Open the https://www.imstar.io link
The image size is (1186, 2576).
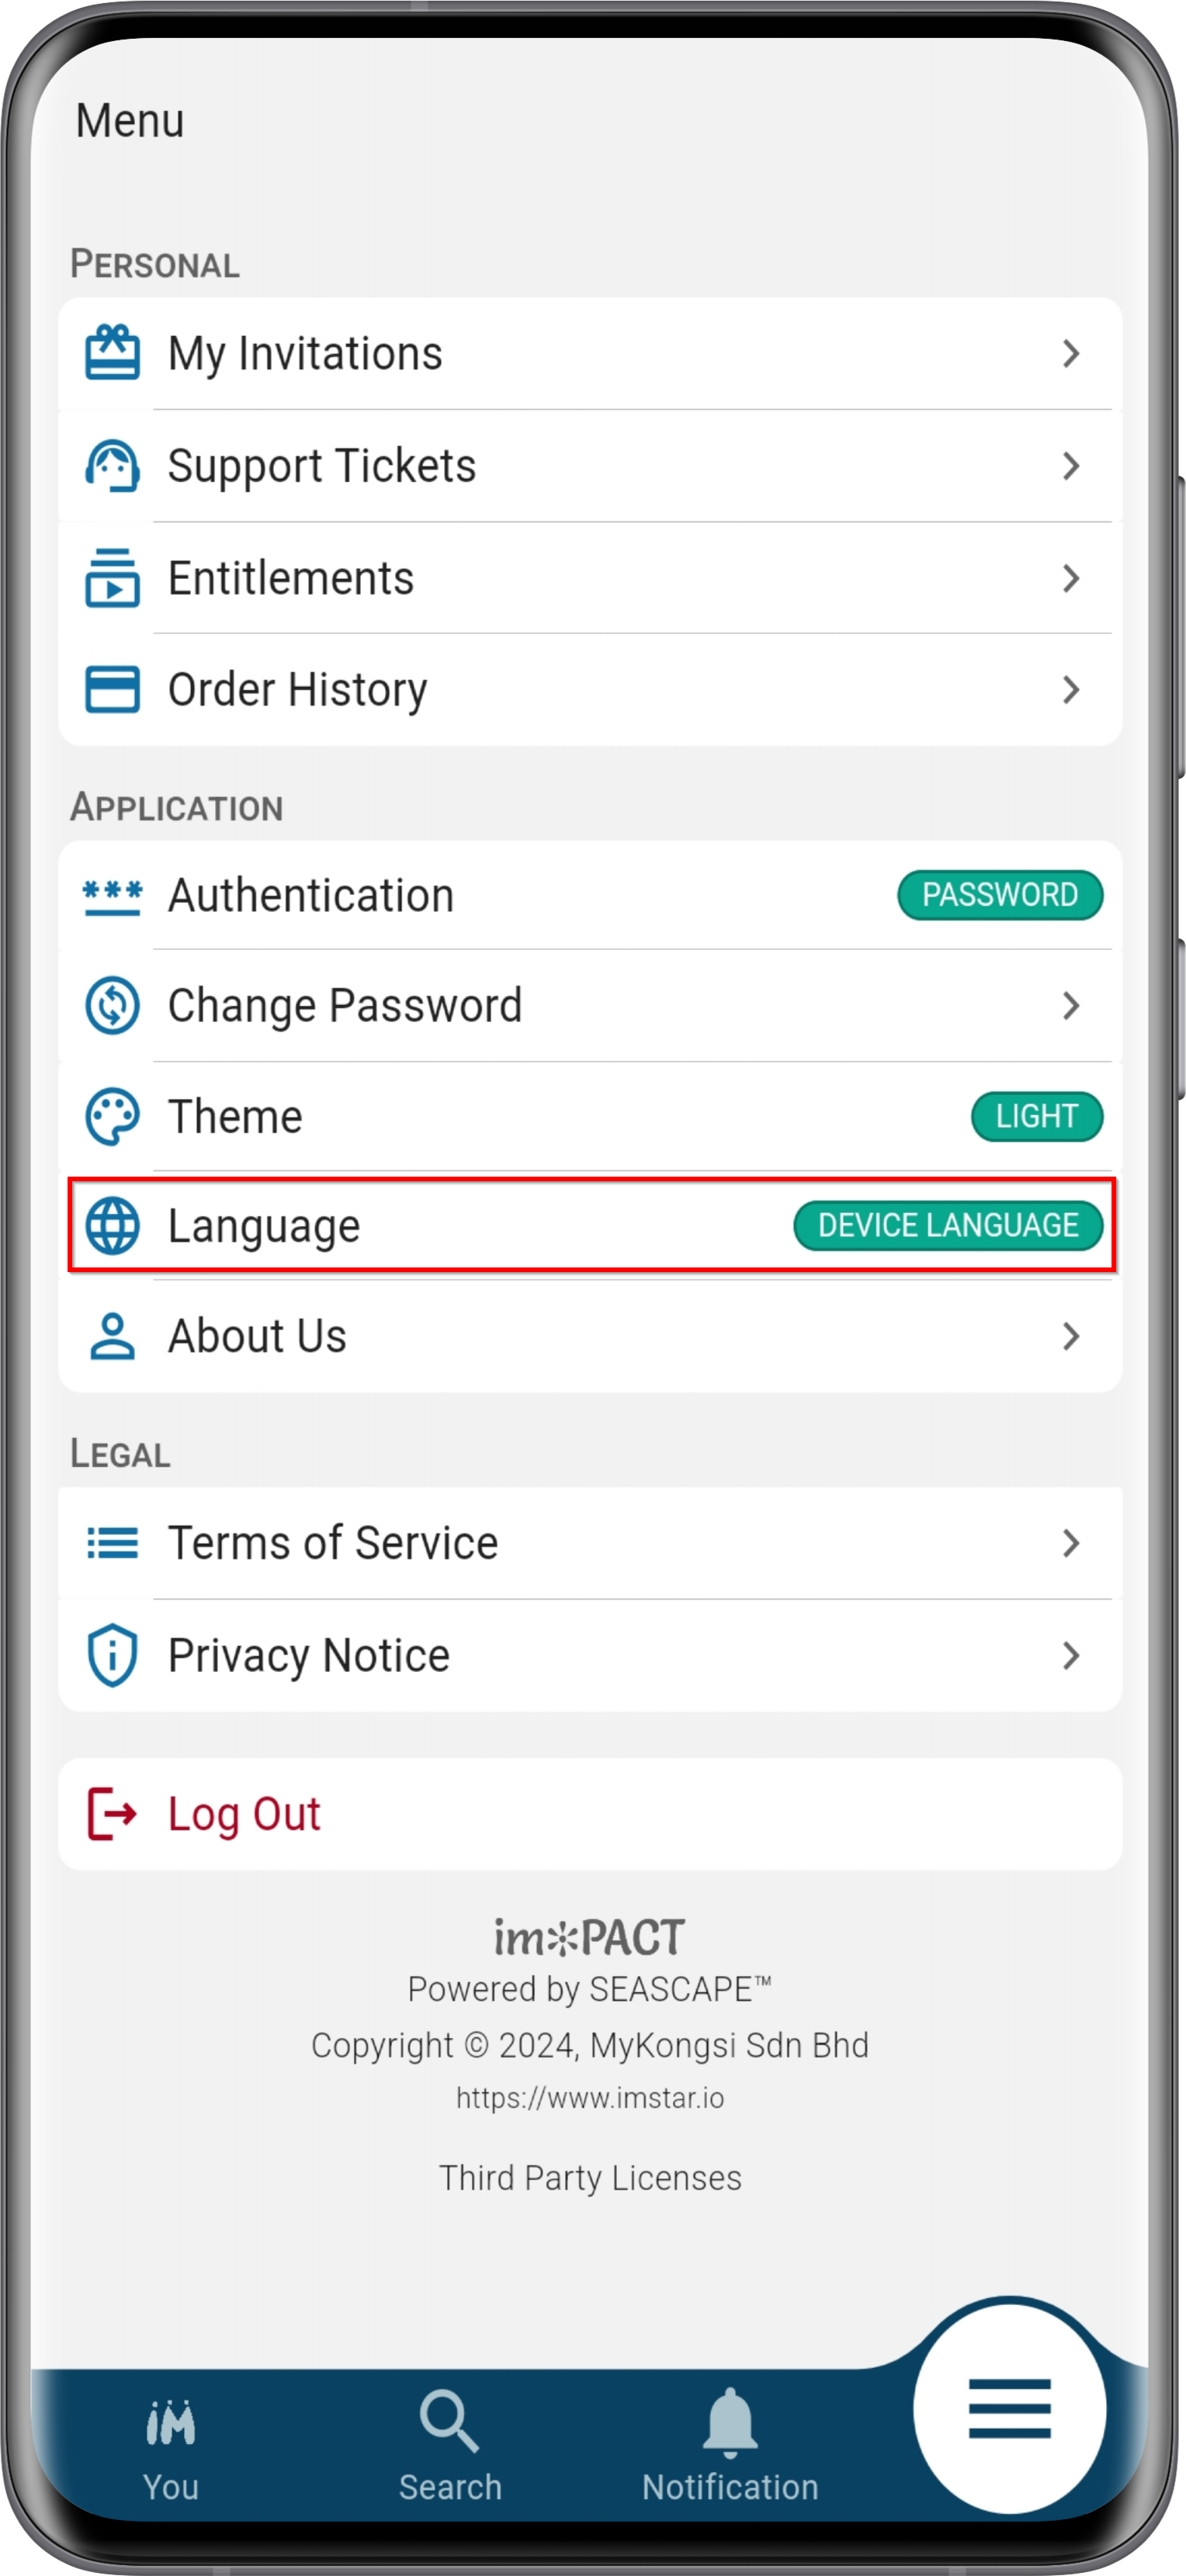click(x=590, y=2097)
